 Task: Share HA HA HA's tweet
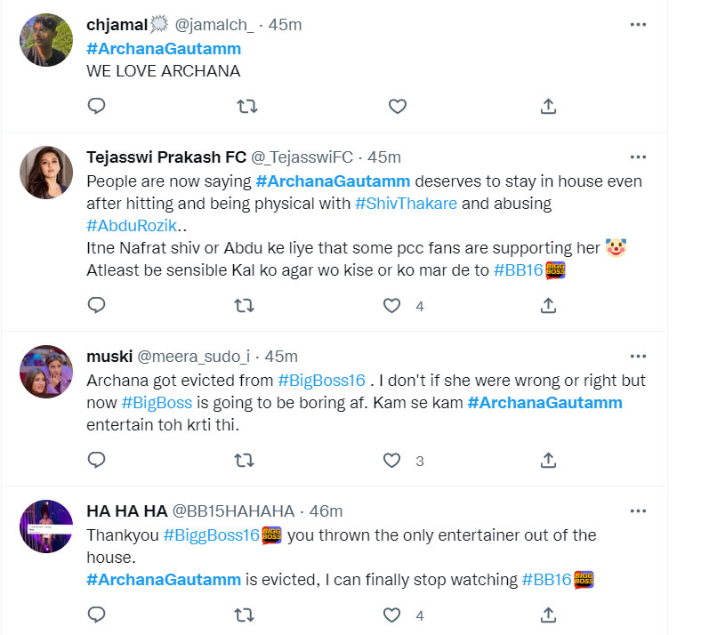pyautogui.click(x=549, y=615)
